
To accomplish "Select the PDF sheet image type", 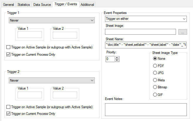I will 155,66.
